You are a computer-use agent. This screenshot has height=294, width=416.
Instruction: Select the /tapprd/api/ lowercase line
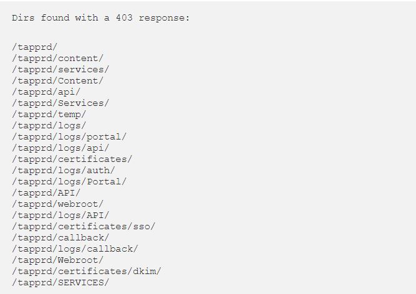[x=46, y=92]
